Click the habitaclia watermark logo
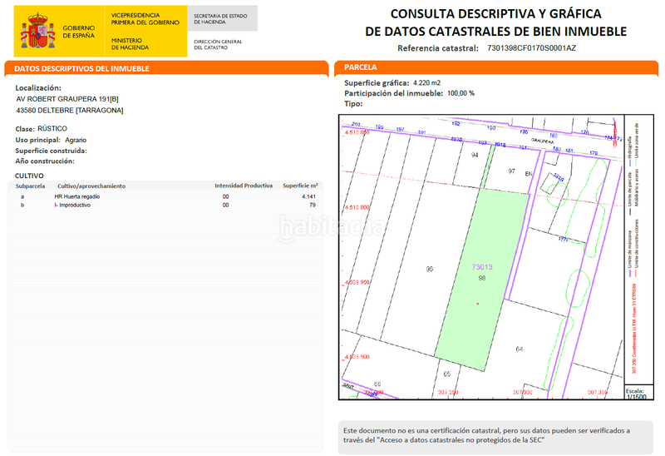Viewport: 665px width, 456px height. tap(330, 225)
